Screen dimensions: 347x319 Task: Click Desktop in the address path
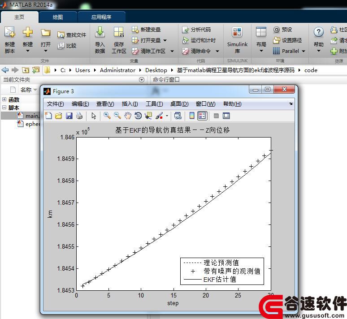[156, 70]
